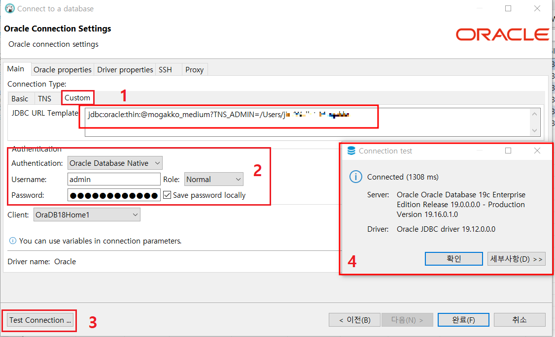The image size is (555, 337).
Task: Expand details with 세부사항(D) >> button
Action: (517, 259)
